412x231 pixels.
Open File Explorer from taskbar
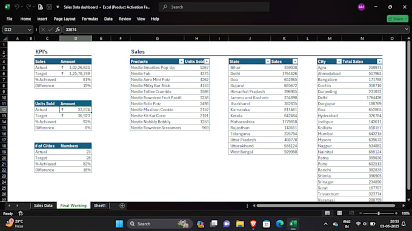pos(240,224)
